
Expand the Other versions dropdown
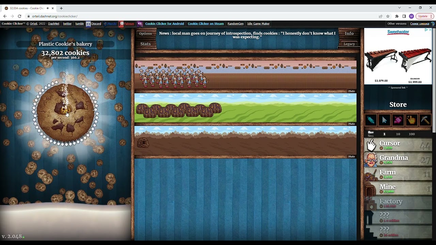(x=397, y=23)
